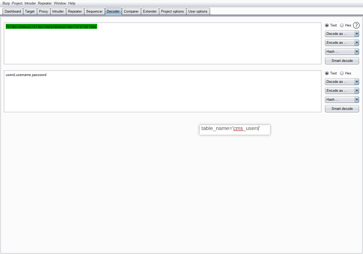The image size is (363, 254).
Task: Click Smart decode in the first panel
Action: (342, 61)
